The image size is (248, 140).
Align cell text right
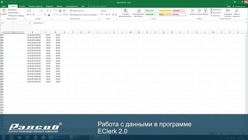(x=60, y=15)
